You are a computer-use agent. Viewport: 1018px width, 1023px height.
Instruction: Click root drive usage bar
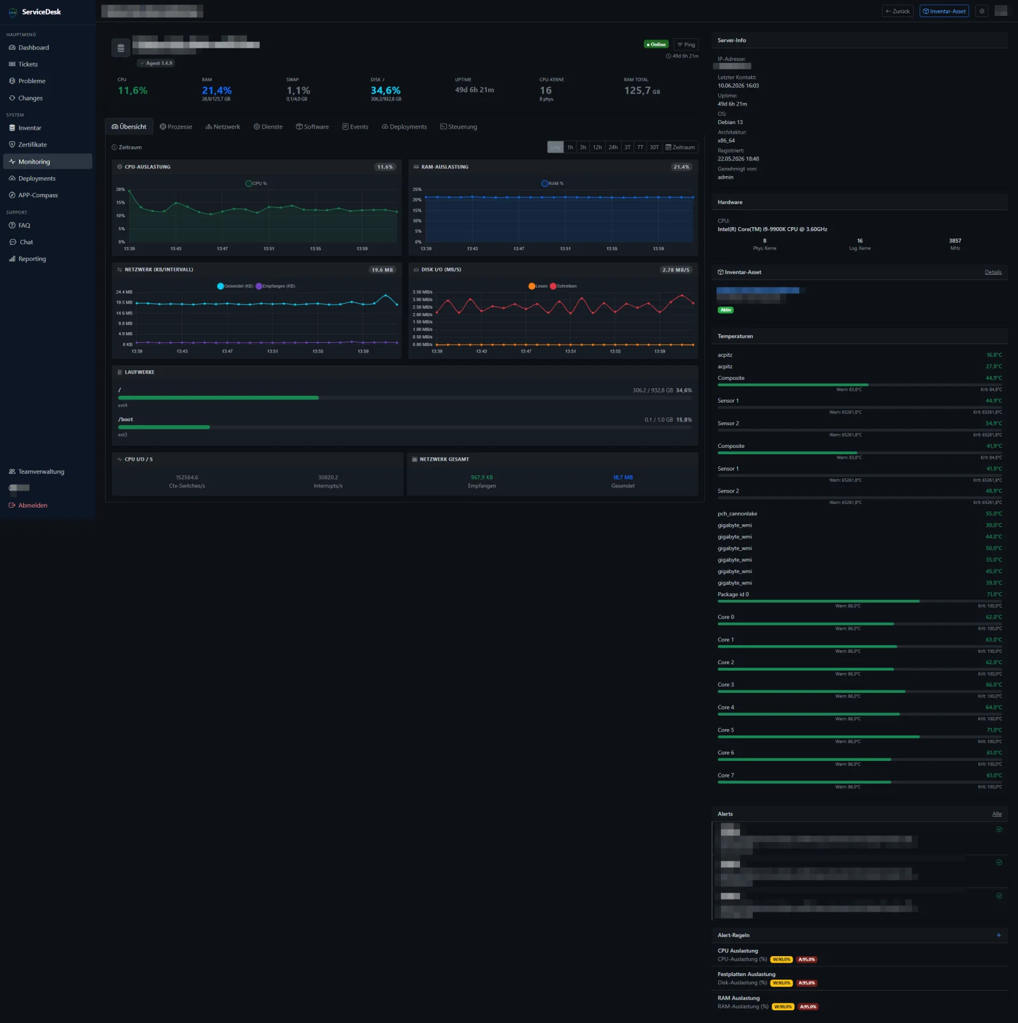(405, 398)
